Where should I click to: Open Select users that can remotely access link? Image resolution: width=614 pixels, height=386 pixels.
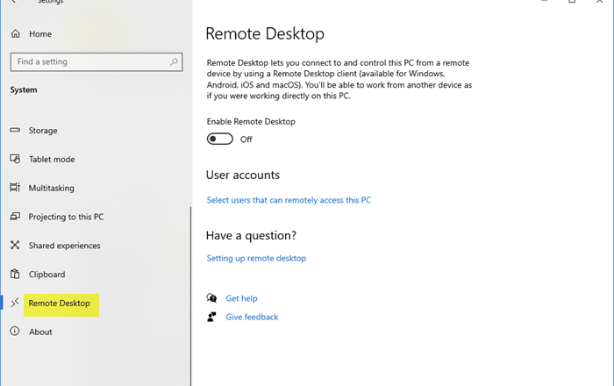(289, 200)
